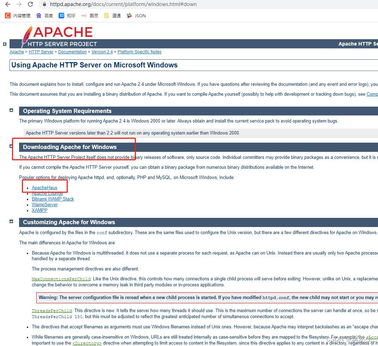Go forward using browser forward arrow
This screenshot has width=378, height=346.
[x=19, y=4]
